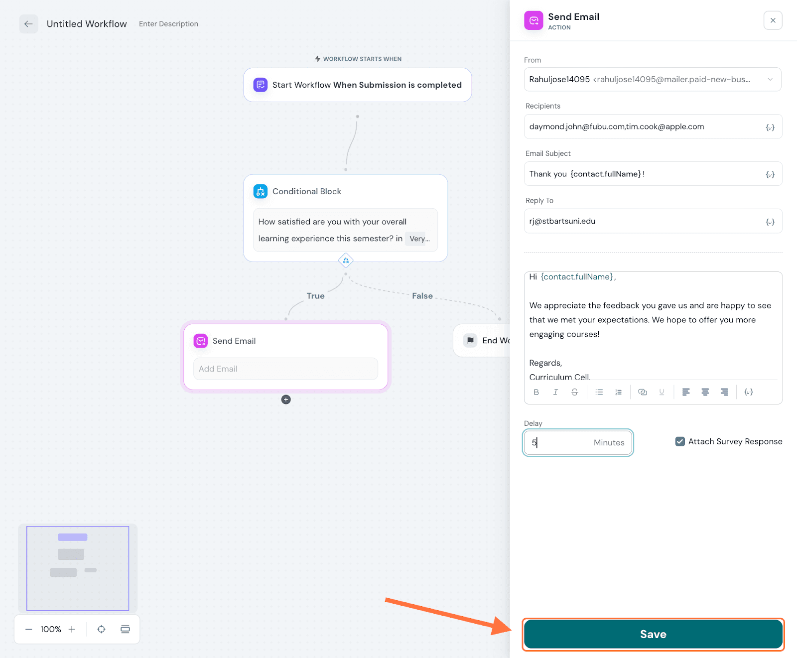Toggle italic formatting in email editor

coord(555,392)
